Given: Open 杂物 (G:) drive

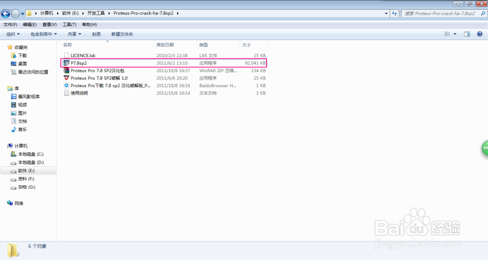Looking at the screenshot, I should point(26,187).
